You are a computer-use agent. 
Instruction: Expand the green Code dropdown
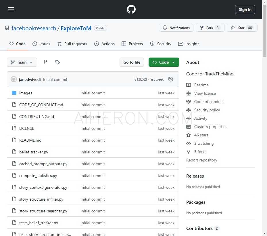pyautogui.click(x=164, y=62)
